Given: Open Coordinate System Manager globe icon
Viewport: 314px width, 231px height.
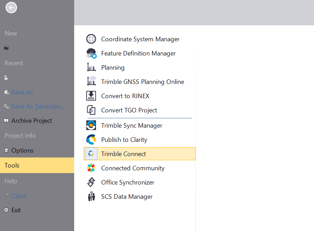Looking at the screenshot, I should click(91, 39).
